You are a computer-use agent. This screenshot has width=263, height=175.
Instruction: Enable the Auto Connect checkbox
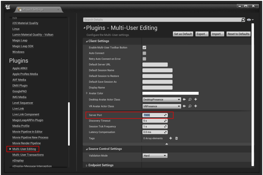pos(144,53)
